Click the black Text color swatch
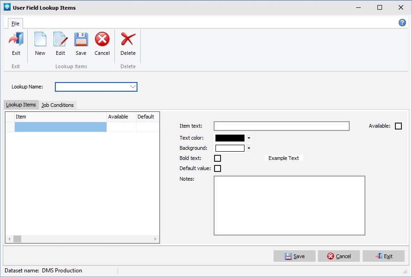Screen dimensions: 412x277 click(230, 138)
